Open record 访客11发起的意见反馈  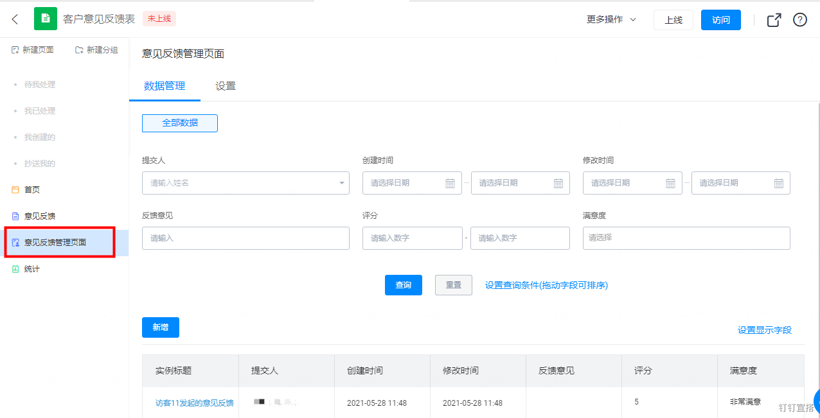click(x=195, y=403)
